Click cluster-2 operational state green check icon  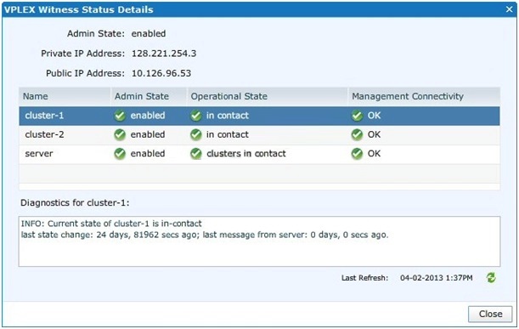196,135
